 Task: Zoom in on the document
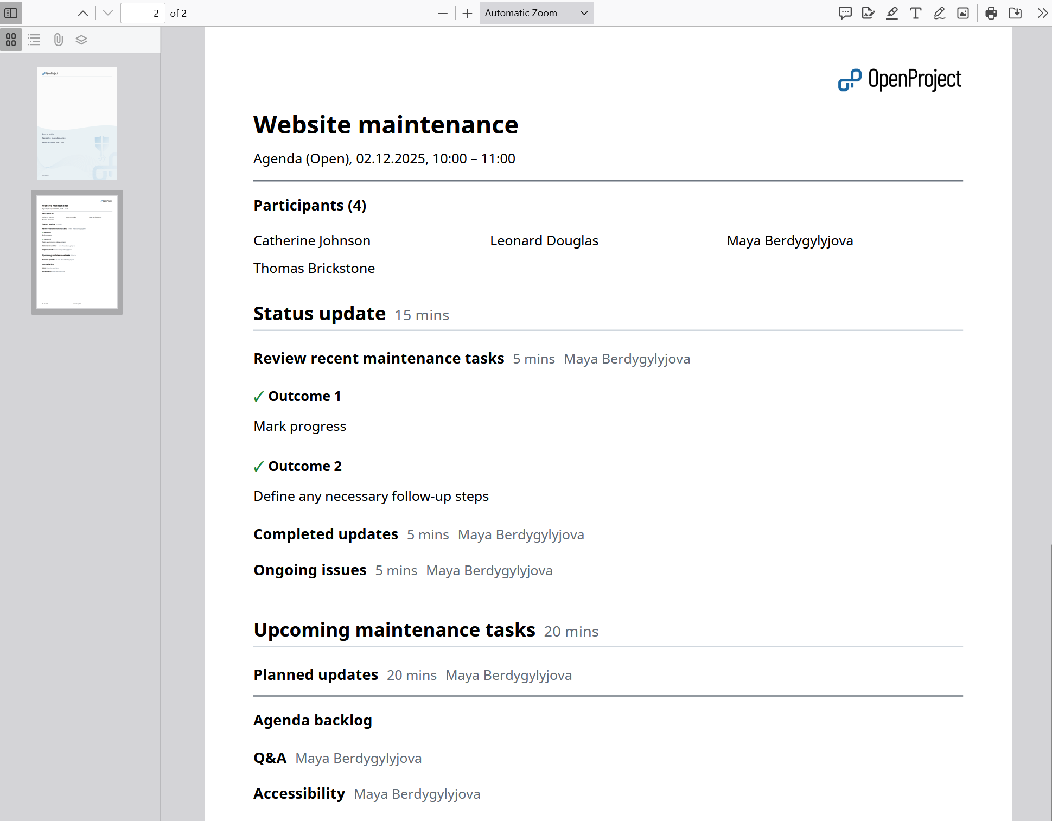pos(467,13)
